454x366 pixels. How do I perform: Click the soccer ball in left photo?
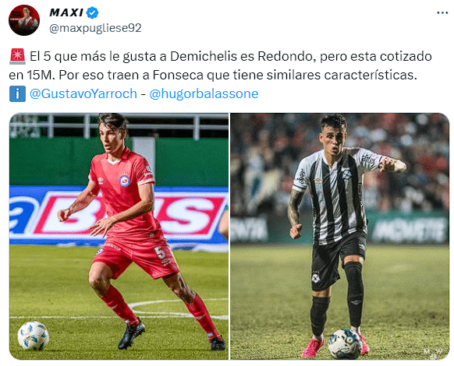[x=33, y=336]
